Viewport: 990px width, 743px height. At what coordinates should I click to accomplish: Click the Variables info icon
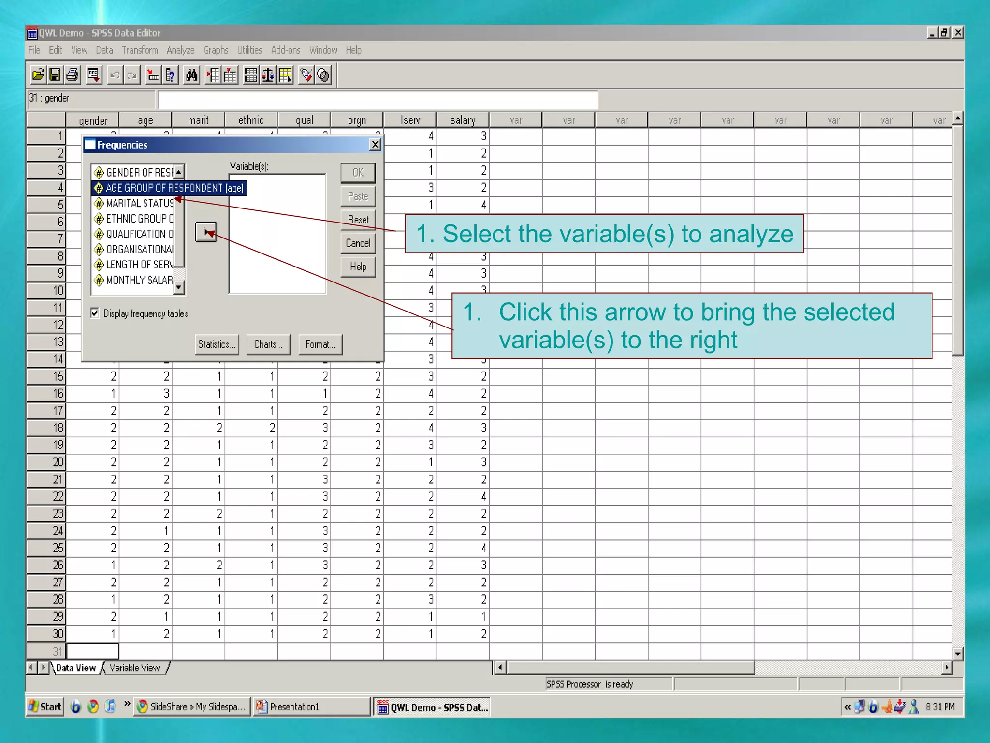click(x=170, y=75)
